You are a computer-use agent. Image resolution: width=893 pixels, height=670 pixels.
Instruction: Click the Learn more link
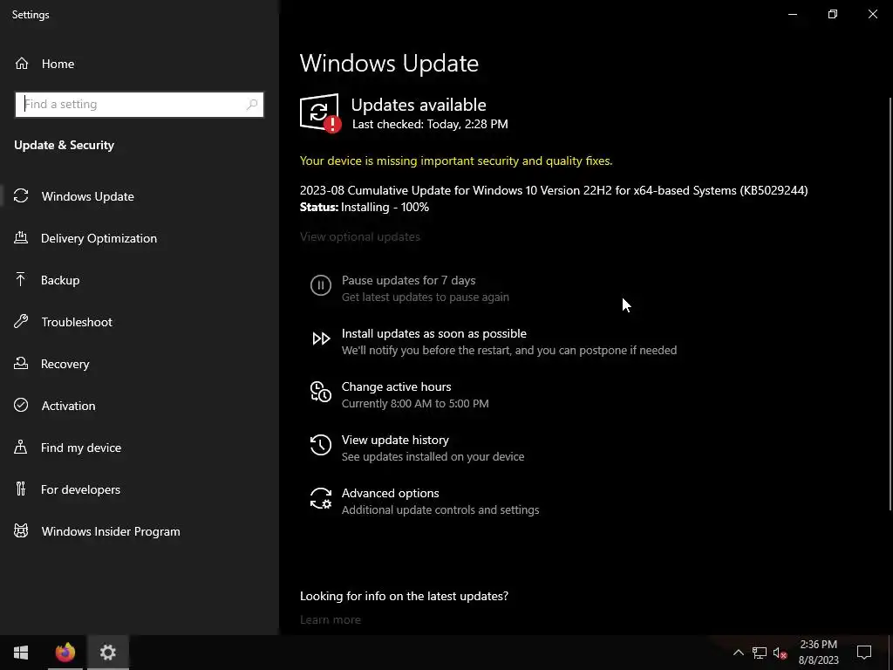click(331, 619)
